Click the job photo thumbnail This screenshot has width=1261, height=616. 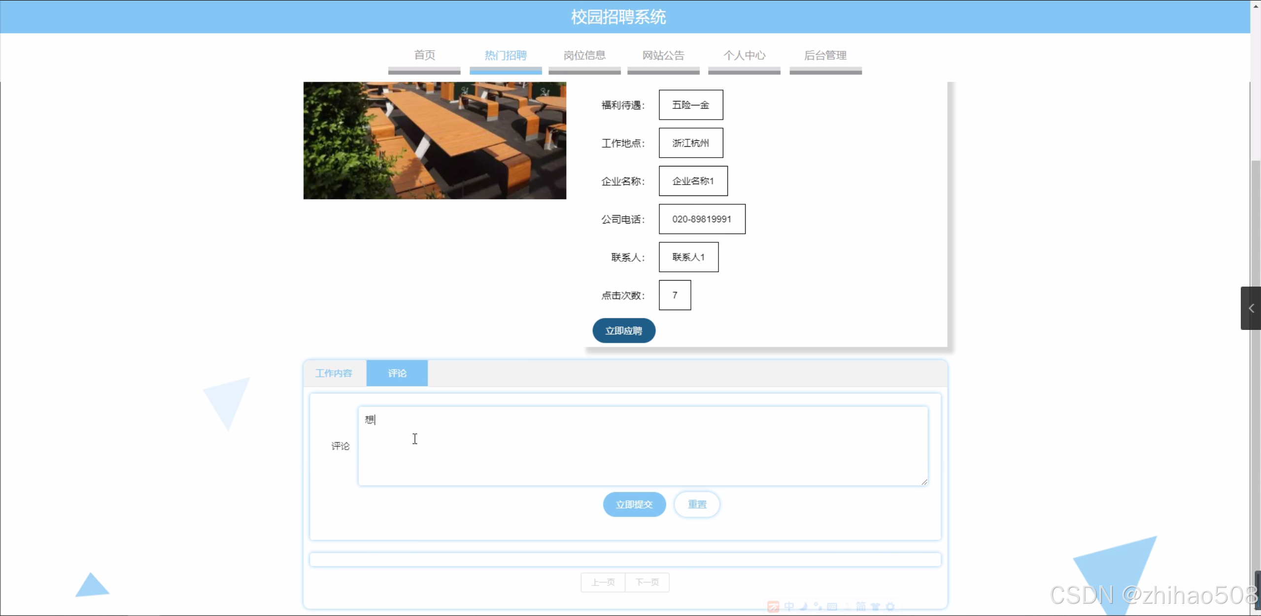(x=435, y=140)
